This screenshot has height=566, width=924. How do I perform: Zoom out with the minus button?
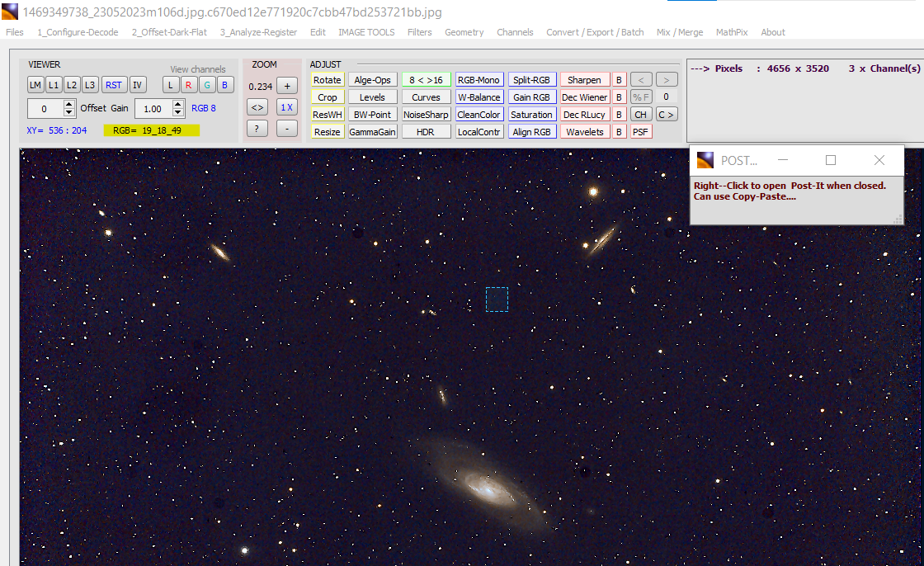287,129
